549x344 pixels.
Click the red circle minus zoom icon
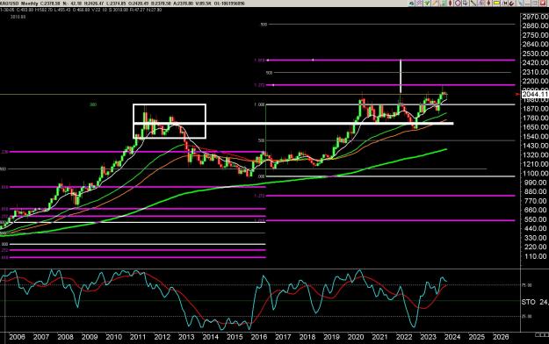click(458, 4)
